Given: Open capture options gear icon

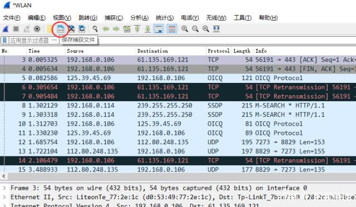Looking at the screenshot, I should [37, 29].
